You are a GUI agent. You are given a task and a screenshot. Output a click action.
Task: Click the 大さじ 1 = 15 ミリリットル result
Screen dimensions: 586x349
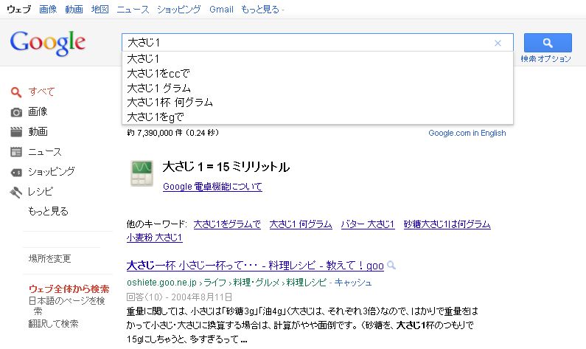(226, 167)
